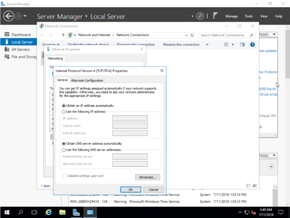Screen dimensions: 290x218
Task: Select the General tab
Action: click(x=62, y=80)
